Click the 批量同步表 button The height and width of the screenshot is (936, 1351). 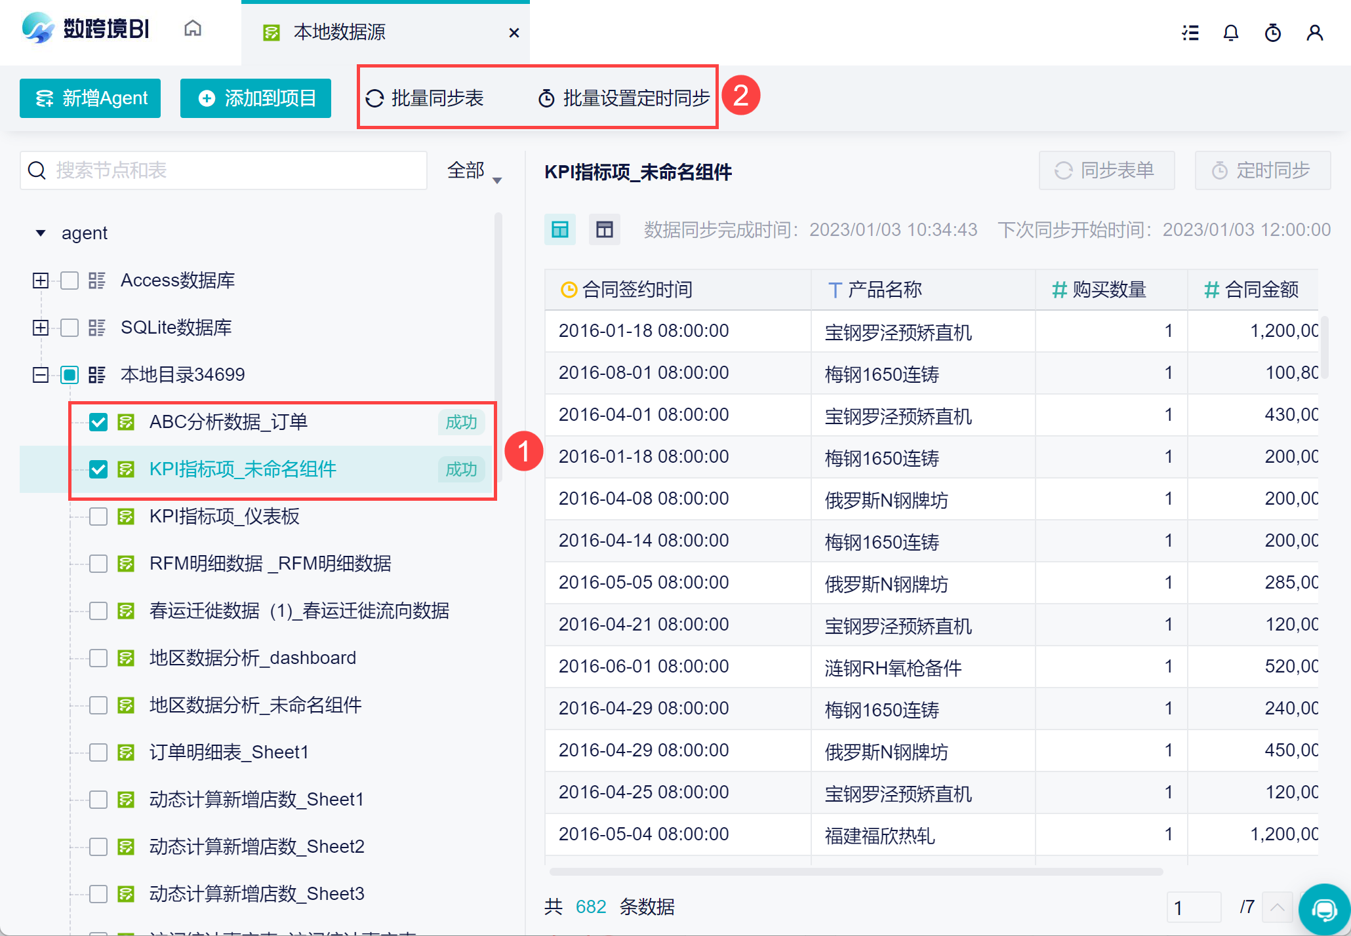[425, 98]
